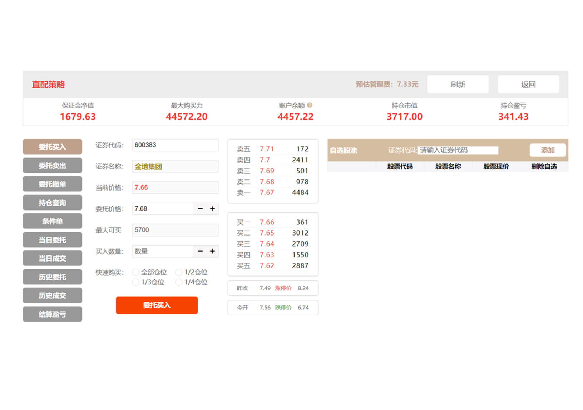Click the help icon beside 账户余额
The width and height of the screenshot is (583, 410).
click(310, 105)
